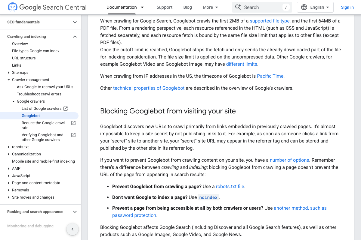The height and width of the screenshot is (240, 361).
Task: Open the Monitoring and debugging section
Action: [x=30, y=226]
